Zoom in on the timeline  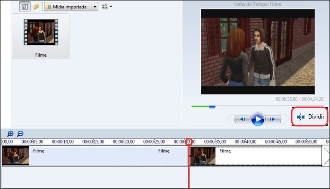pyautogui.click(x=10, y=134)
